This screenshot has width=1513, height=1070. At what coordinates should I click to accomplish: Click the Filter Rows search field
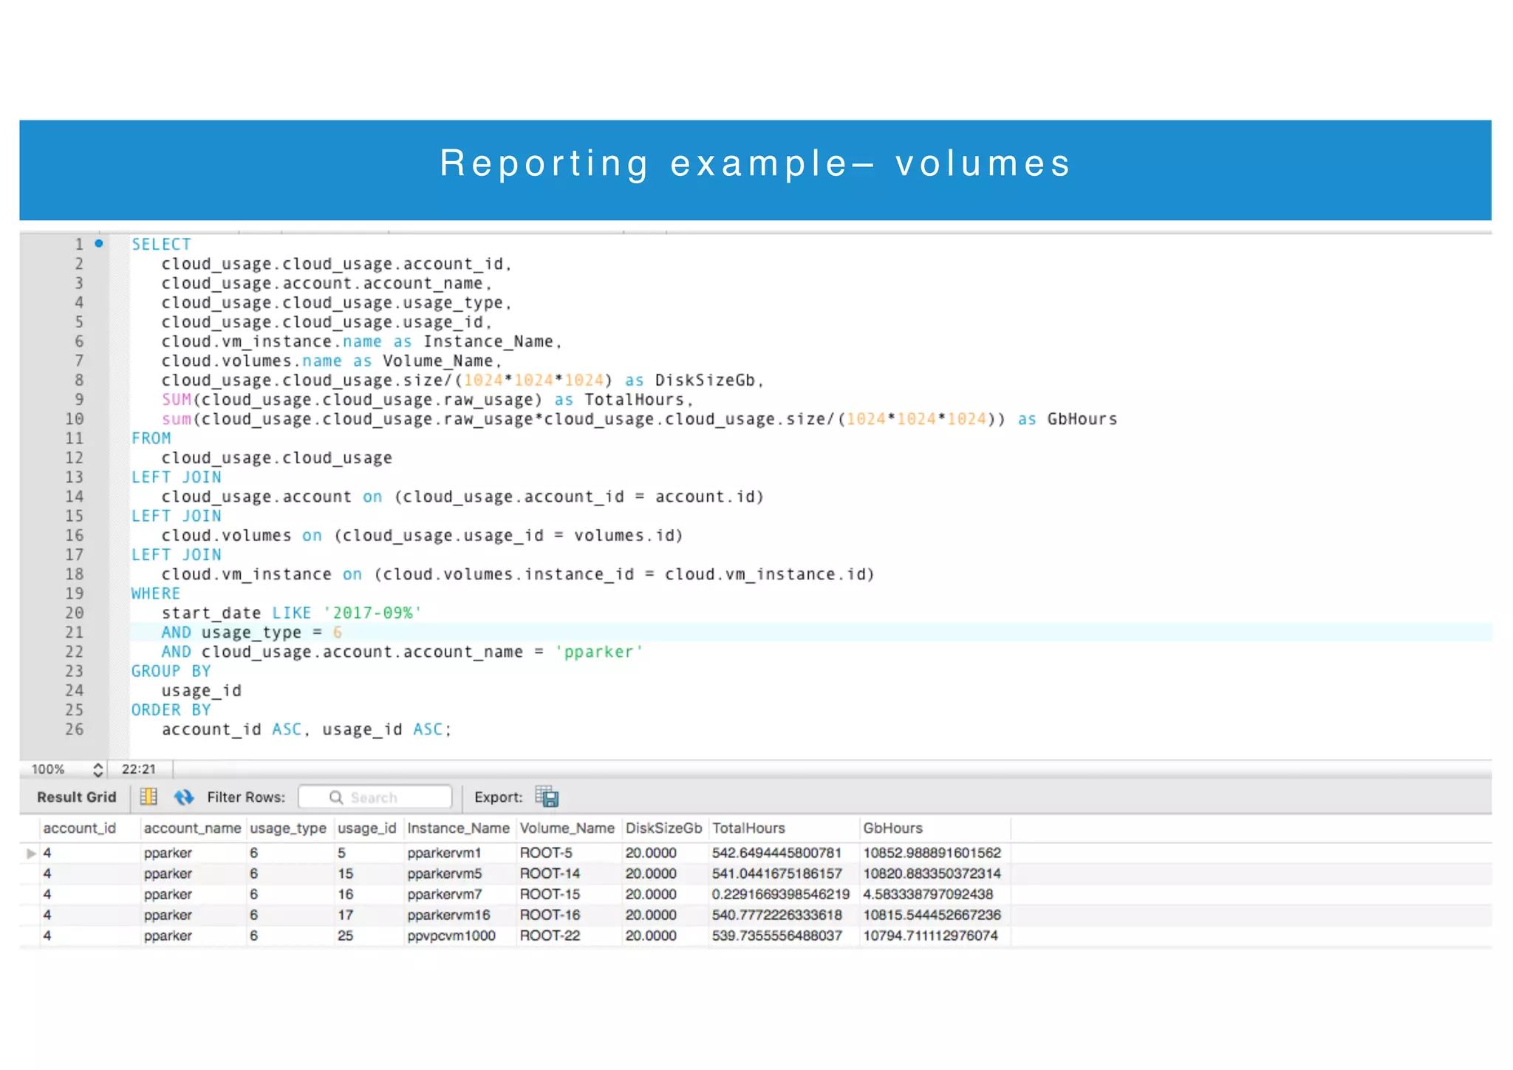pos(384,797)
